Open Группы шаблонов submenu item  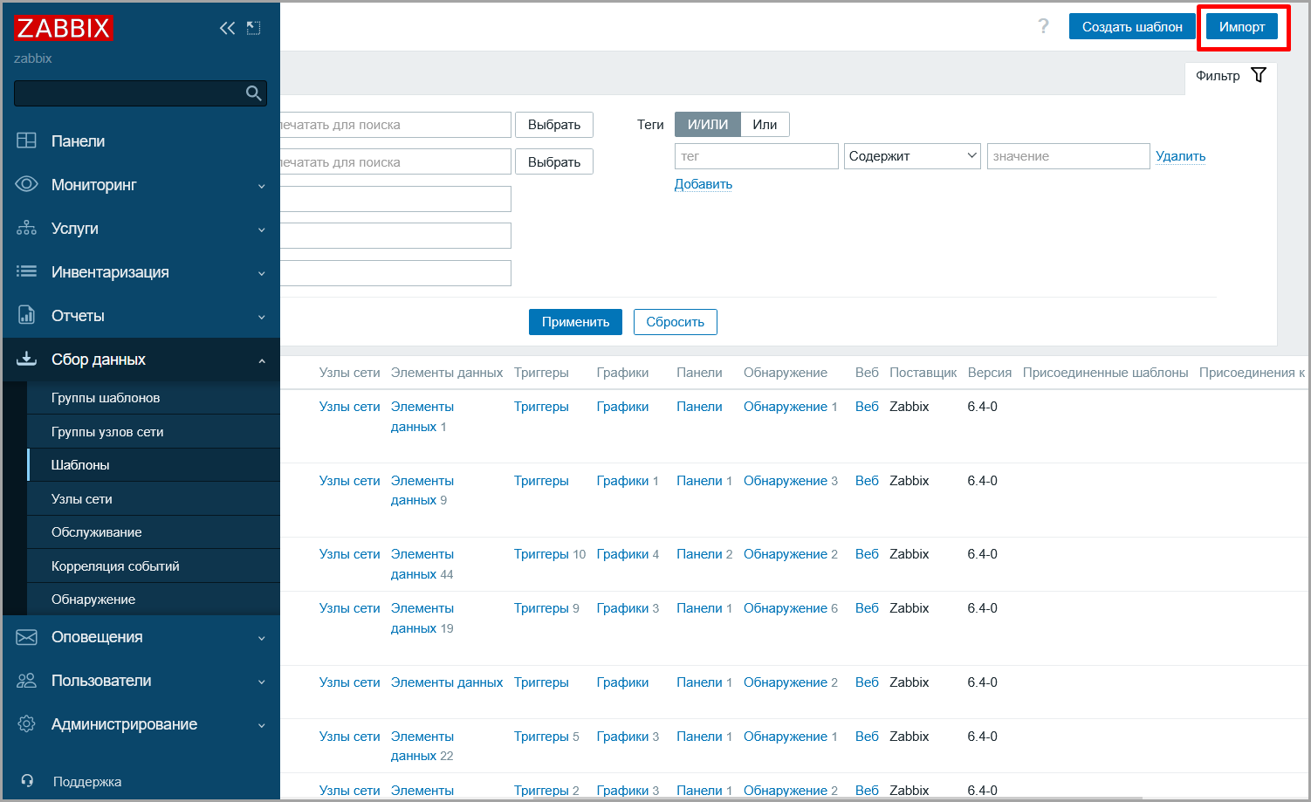click(154, 398)
